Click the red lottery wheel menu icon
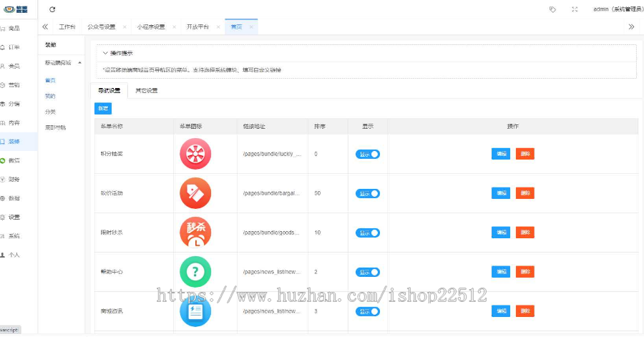This screenshot has width=644, height=337. click(x=195, y=154)
